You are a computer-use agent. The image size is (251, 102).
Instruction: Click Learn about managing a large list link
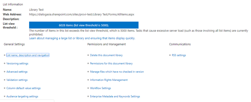(x=82, y=38)
